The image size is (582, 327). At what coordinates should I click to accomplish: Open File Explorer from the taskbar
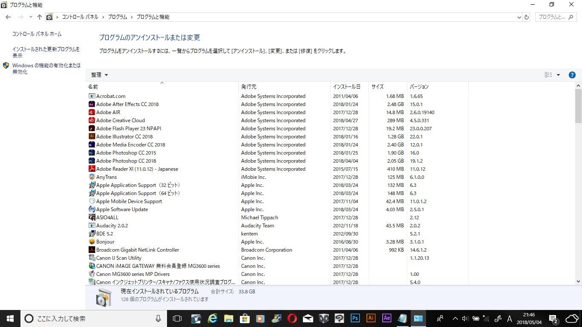point(229,318)
